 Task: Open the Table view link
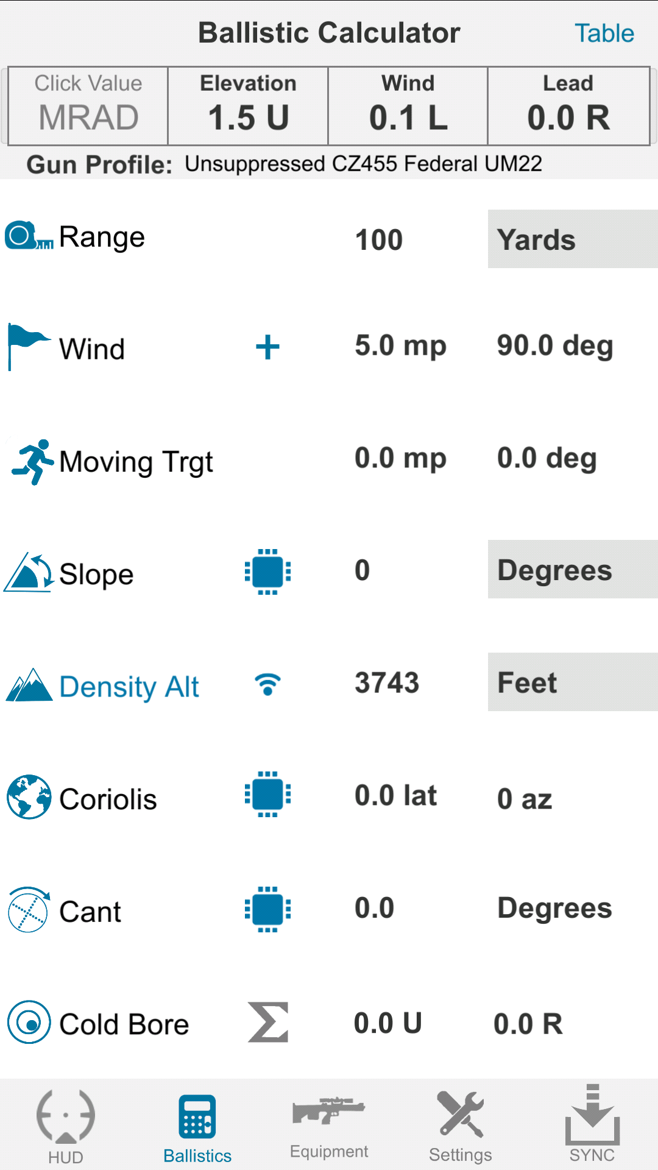604,33
